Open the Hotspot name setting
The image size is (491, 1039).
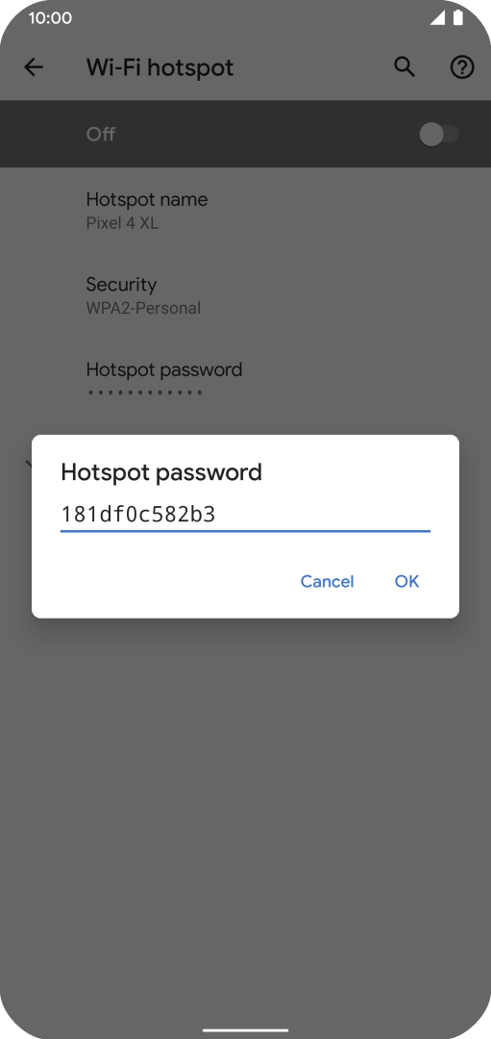[x=246, y=210]
